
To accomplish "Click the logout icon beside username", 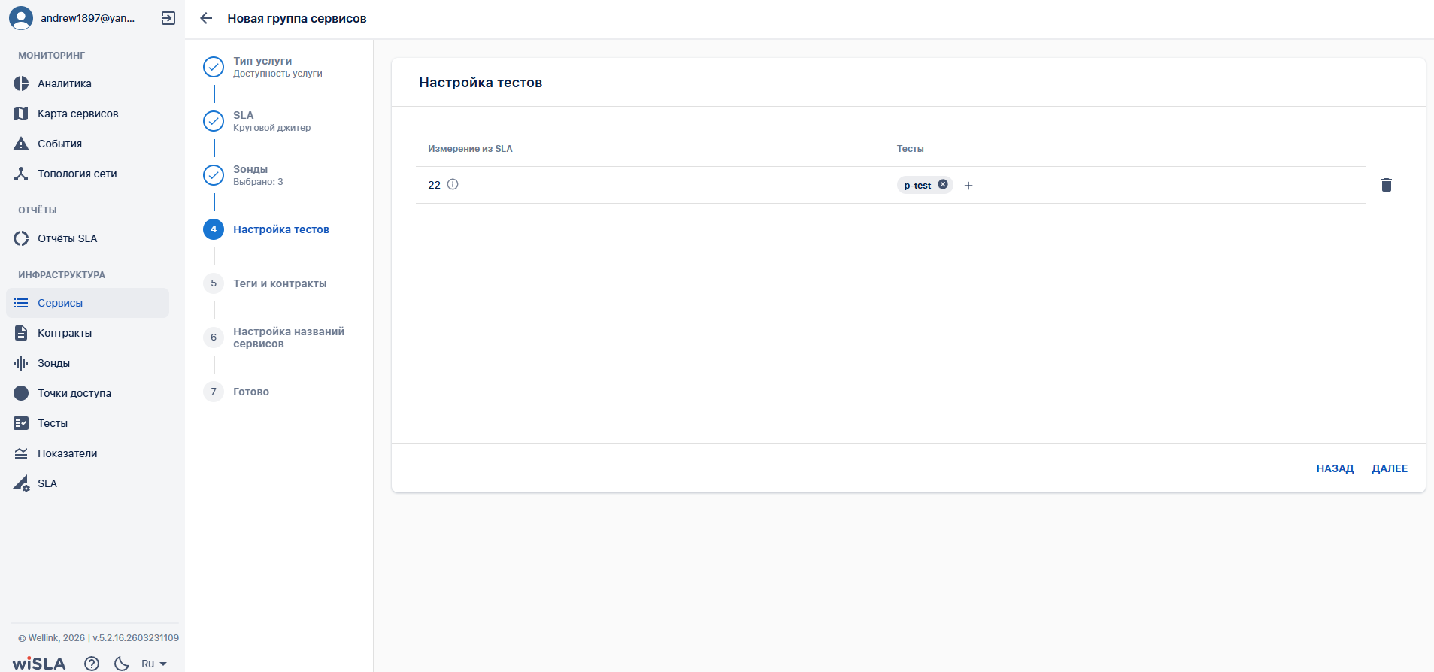I will pos(168,18).
